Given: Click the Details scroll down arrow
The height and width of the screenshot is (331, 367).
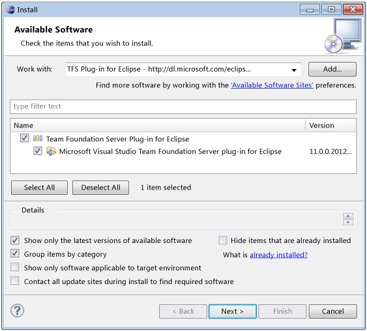Looking at the screenshot, I should coord(348,222).
